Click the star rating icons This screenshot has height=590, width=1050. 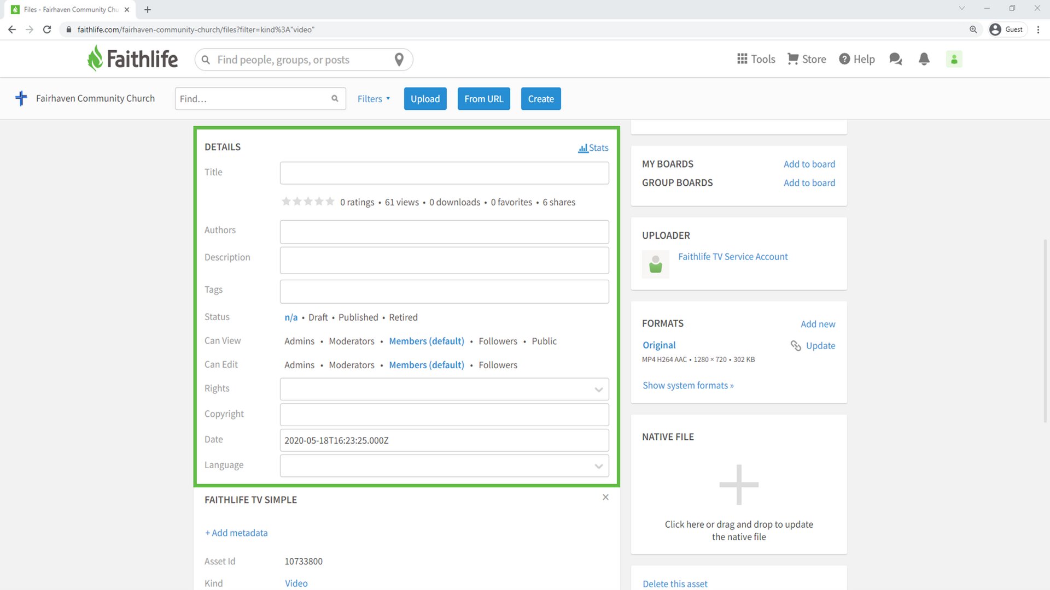(x=308, y=202)
